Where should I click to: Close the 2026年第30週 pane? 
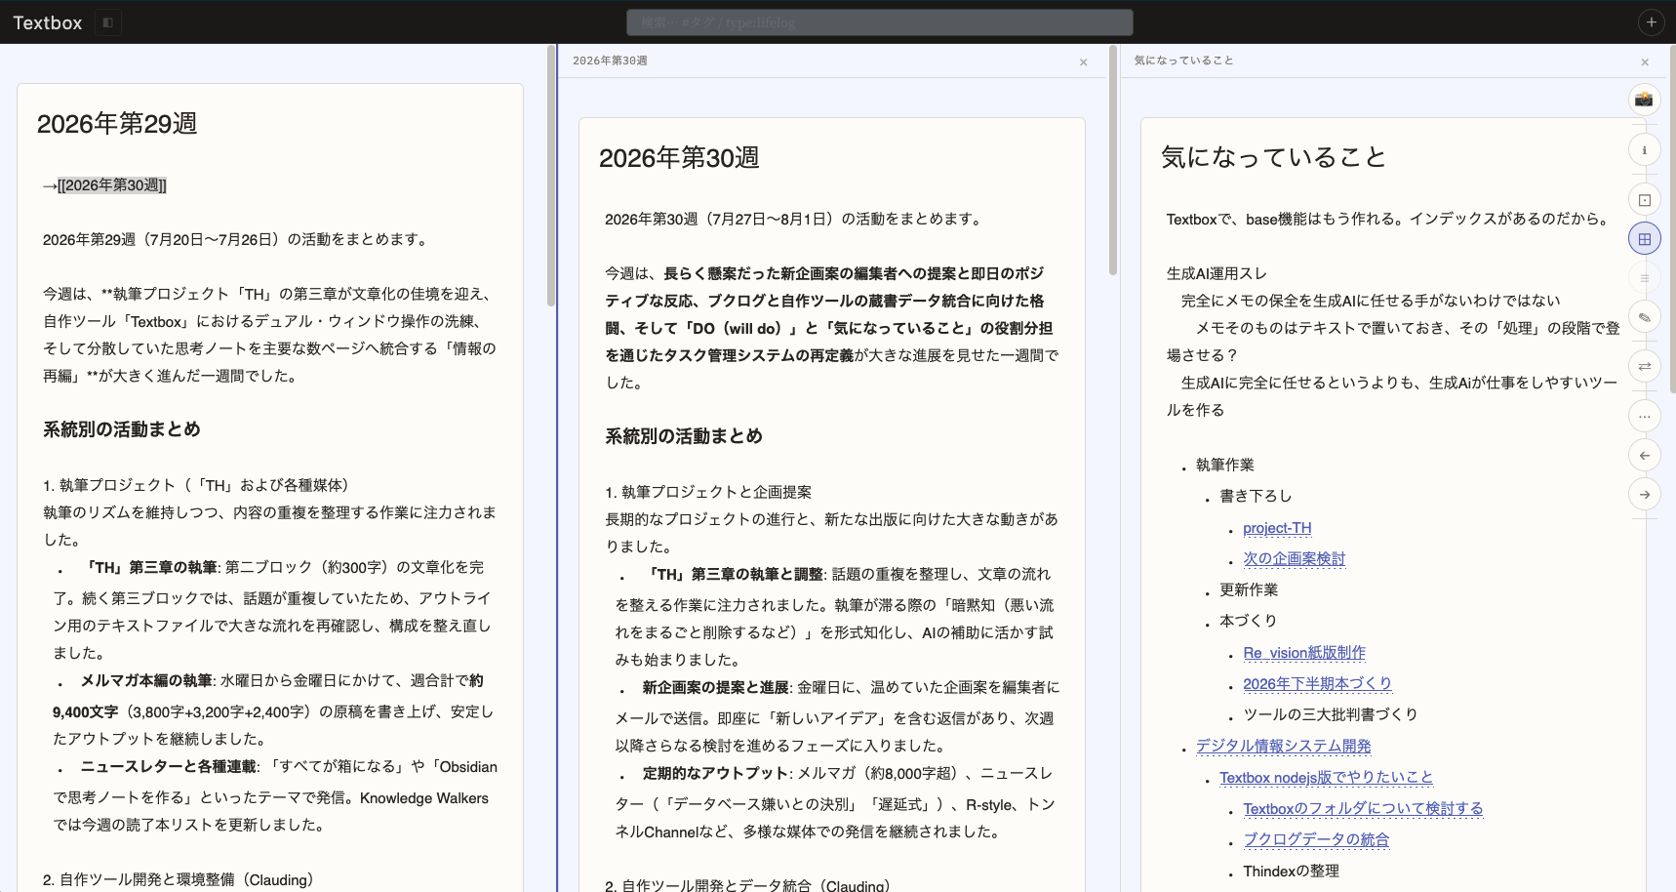(x=1083, y=61)
